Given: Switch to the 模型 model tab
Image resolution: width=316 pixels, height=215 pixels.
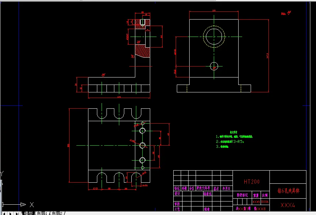Looking at the screenshot, I should 28,213.
